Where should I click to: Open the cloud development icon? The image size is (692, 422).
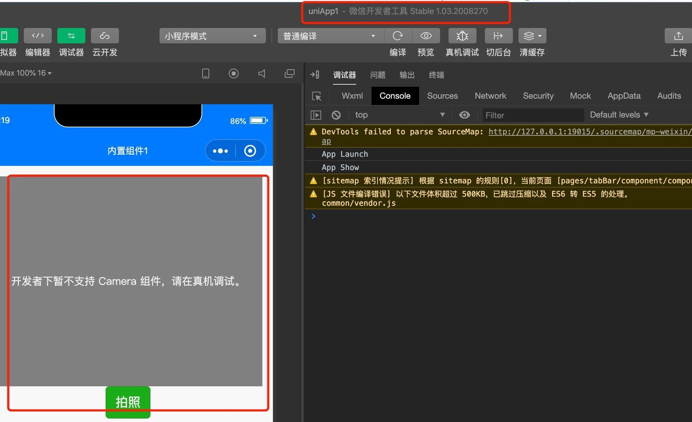[x=105, y=36]
